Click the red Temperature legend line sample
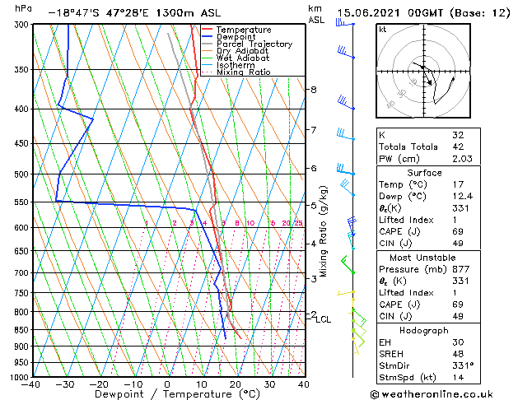 tap(207, 30)
